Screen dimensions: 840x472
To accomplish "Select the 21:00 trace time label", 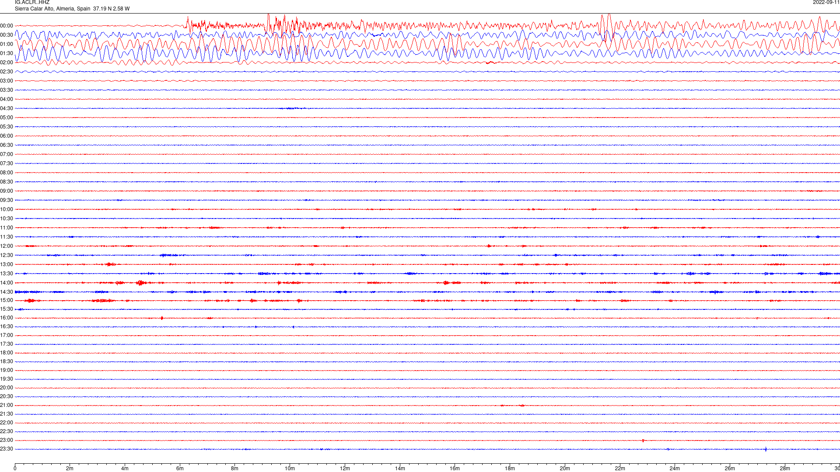I will (x=7, y=405).
